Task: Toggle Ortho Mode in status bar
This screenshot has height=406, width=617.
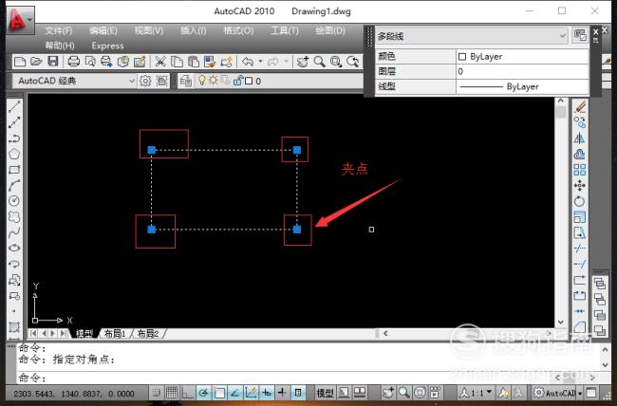Action: (x=188, y=392)
